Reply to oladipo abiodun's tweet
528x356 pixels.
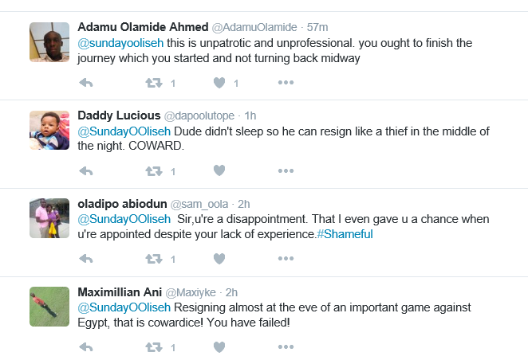[x=88, y=259]
